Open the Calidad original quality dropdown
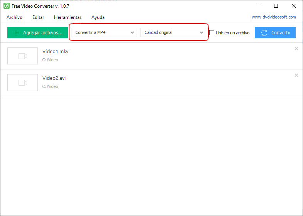 [173, 32]
